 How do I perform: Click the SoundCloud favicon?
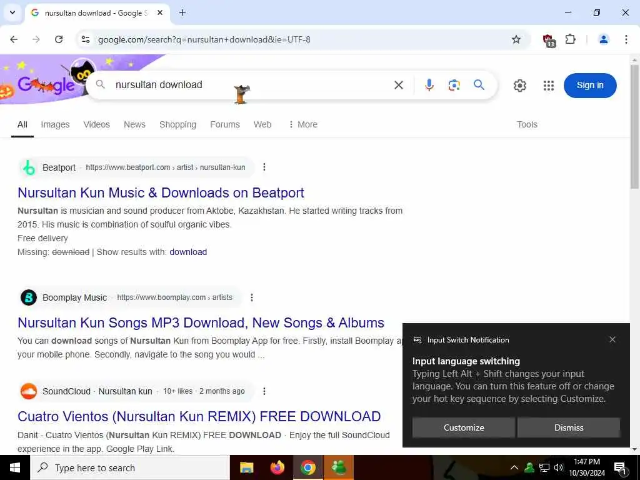click(x=29, y=391)
